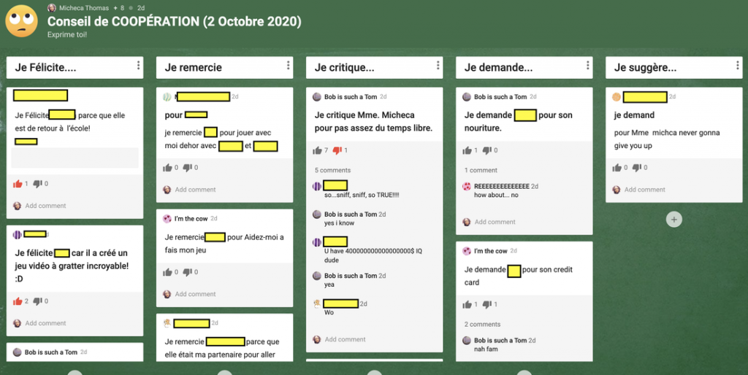Open Je remercie column options menu
The image size is (748, 375).
click(x=288, y=66)
